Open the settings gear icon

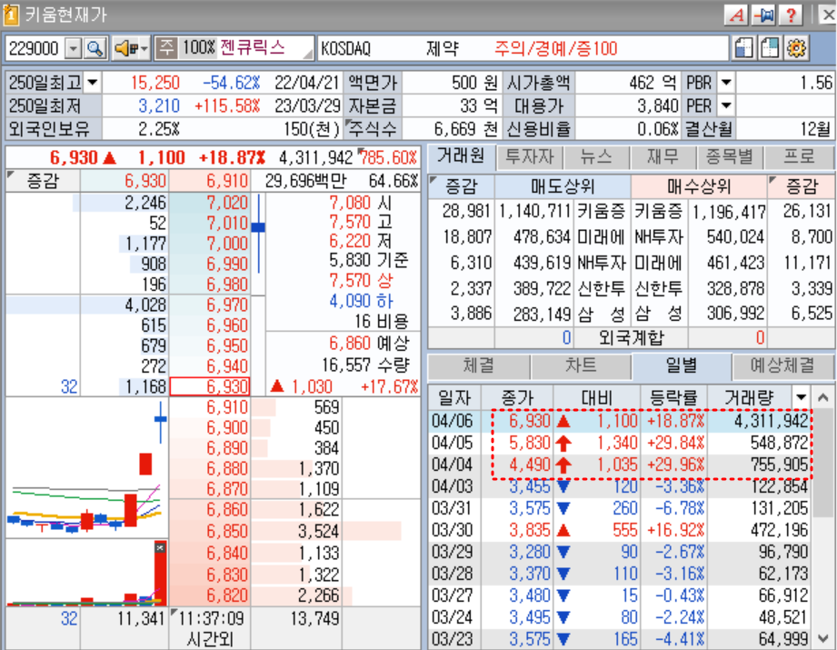point(796,48)
